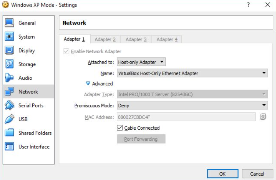Viewport: 276px width, 180px height.
Task: Click the Cancel button
Action: tap(257, 174)
